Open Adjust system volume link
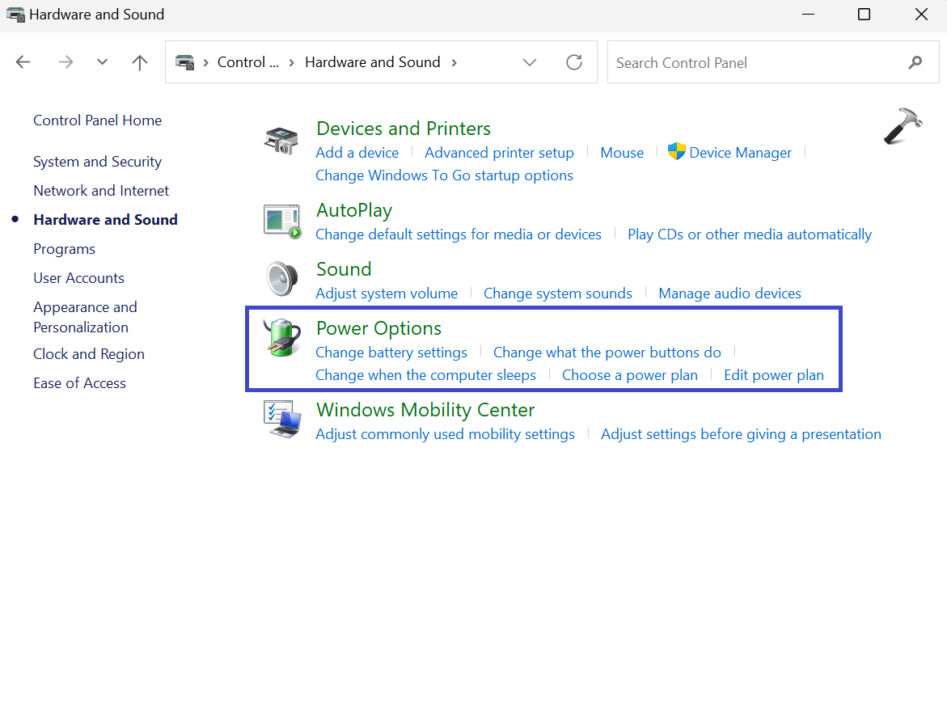 click(387, 293)
